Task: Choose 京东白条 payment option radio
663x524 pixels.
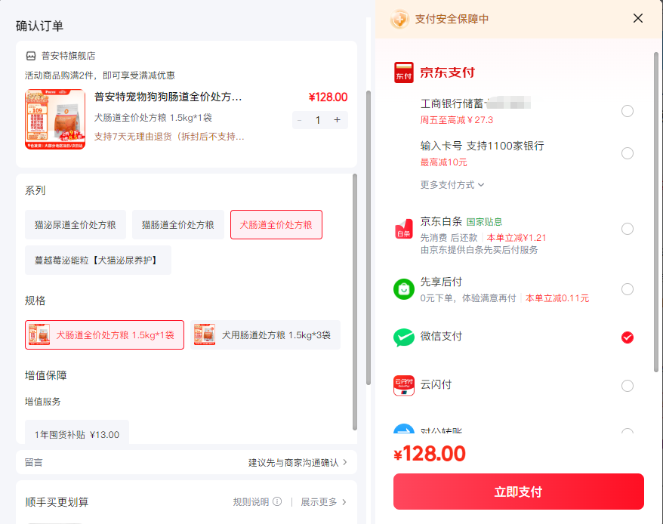Action: pos(628,229)
